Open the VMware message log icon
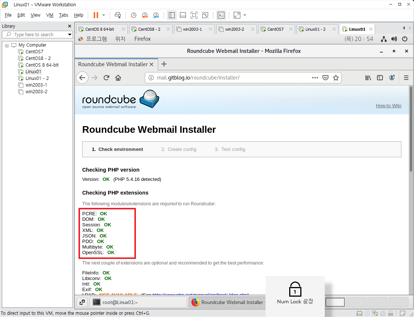This screenshot has height=317, width=414. (403, 314)
